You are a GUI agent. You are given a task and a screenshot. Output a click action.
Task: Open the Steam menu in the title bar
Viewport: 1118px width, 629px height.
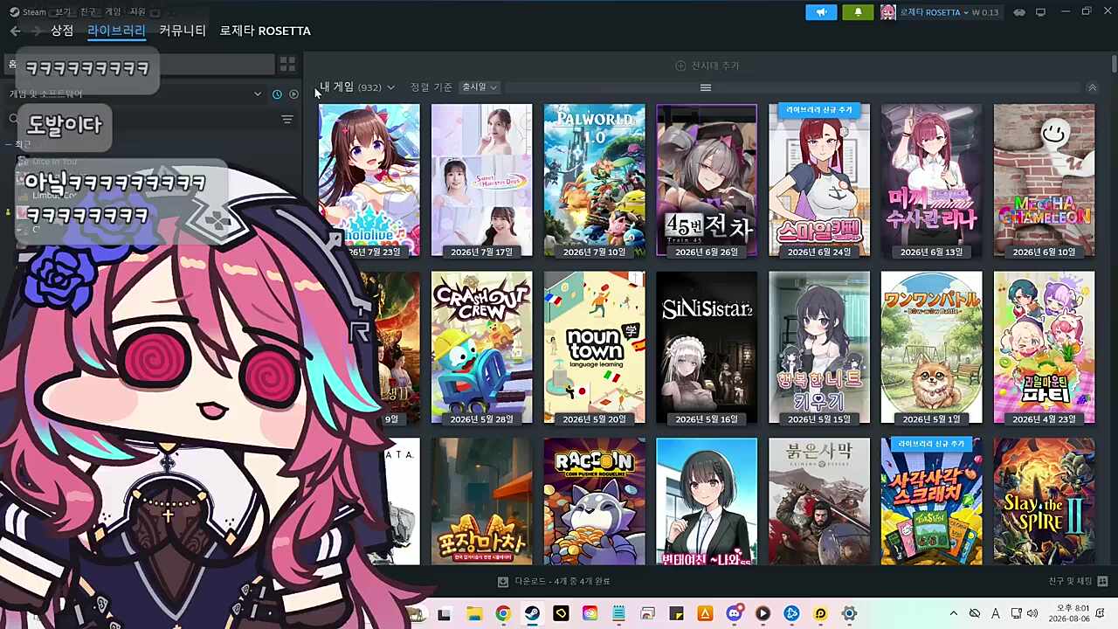click(28, 12)
